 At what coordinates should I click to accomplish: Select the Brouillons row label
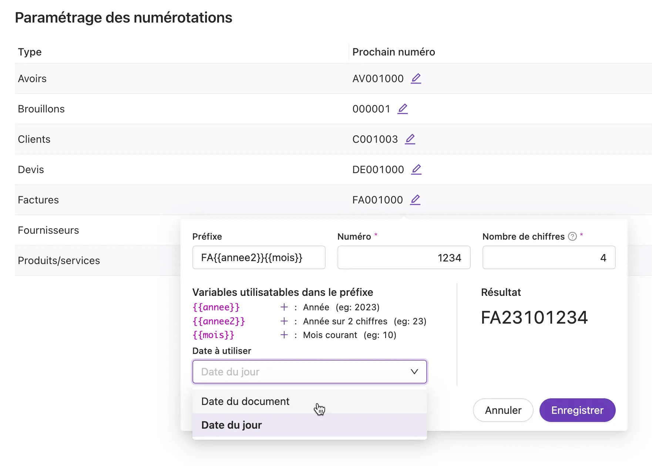pyautogui.click(x=41, y=109)
